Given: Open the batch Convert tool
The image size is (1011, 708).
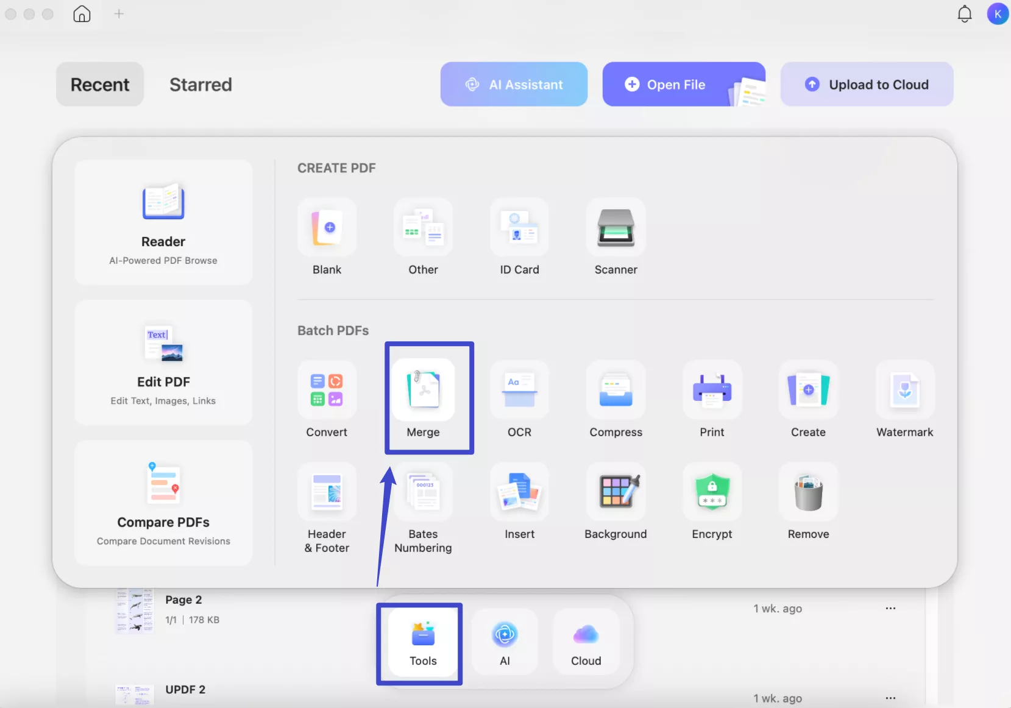Looking at the screenshot, I should [327, 390].
